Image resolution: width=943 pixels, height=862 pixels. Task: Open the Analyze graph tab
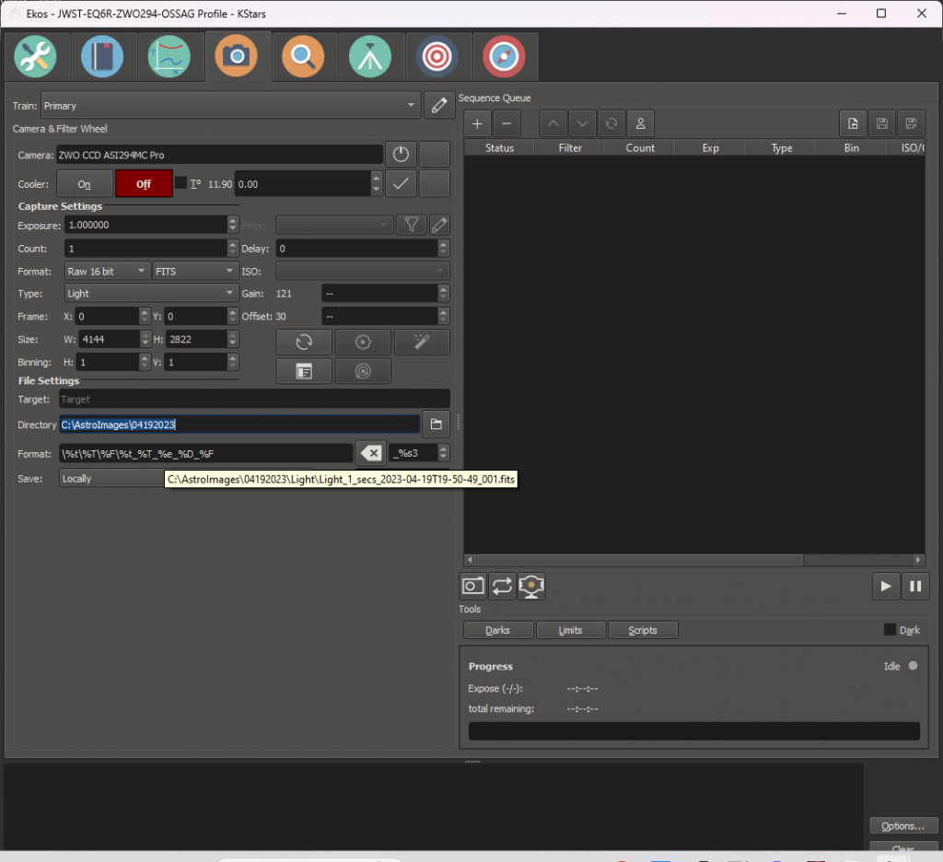click(x=169, y=57)
